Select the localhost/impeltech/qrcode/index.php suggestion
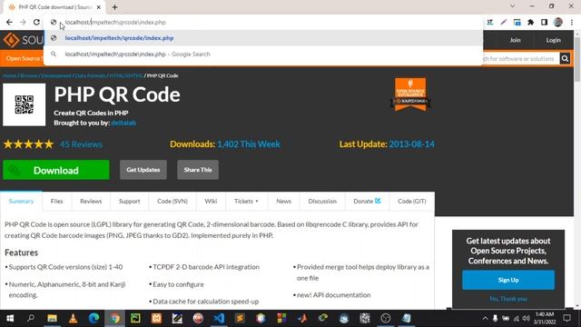The image size is (581, 327). [x=263, y=38]
